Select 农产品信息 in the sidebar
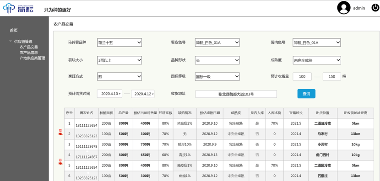The height and width of the screenshot is (181, 380). click(28, 53)
